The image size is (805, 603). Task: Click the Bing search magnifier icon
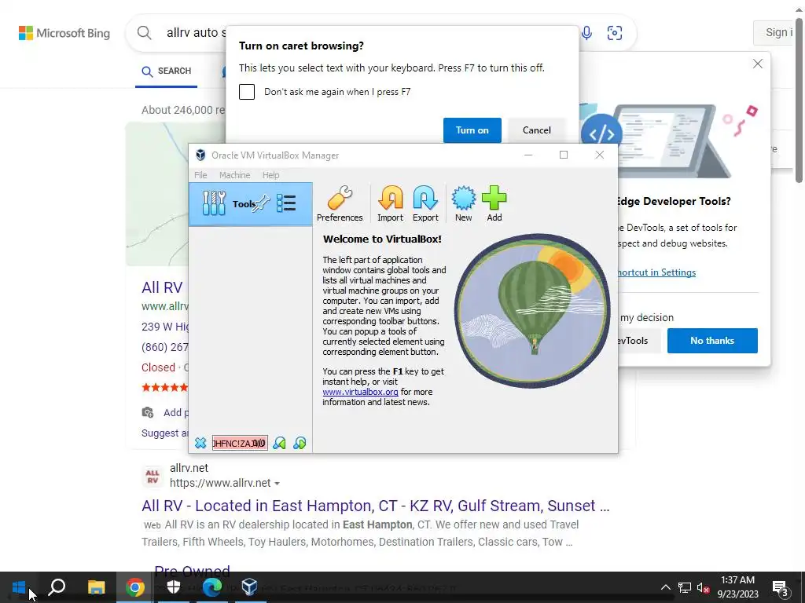145,33
